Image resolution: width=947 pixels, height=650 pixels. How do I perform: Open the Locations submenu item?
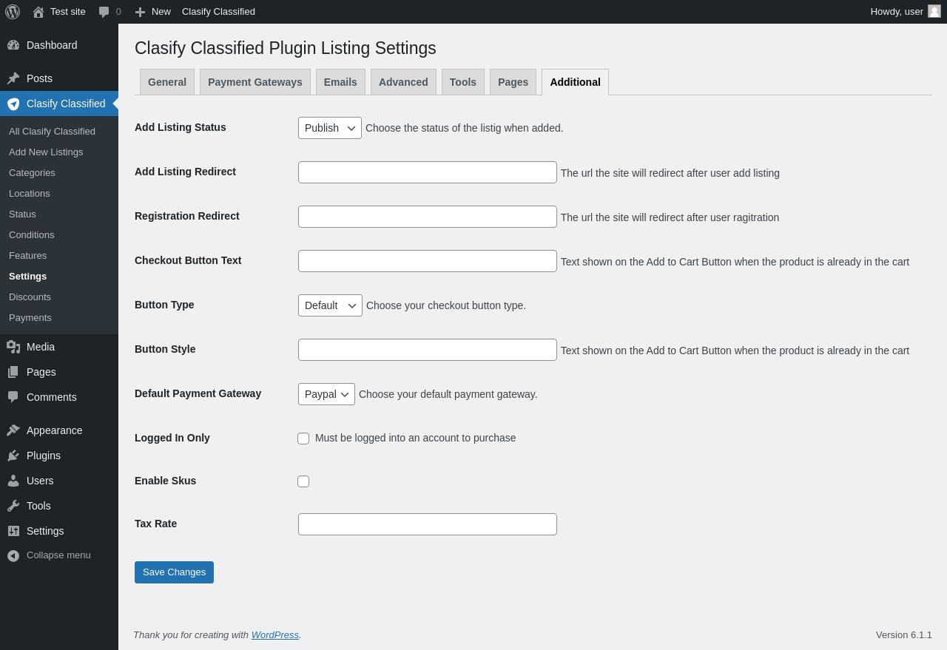pyautogui.click(x=30, y=194)
